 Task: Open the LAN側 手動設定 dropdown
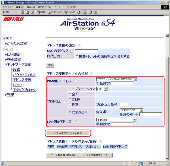(x=116, y=120)
